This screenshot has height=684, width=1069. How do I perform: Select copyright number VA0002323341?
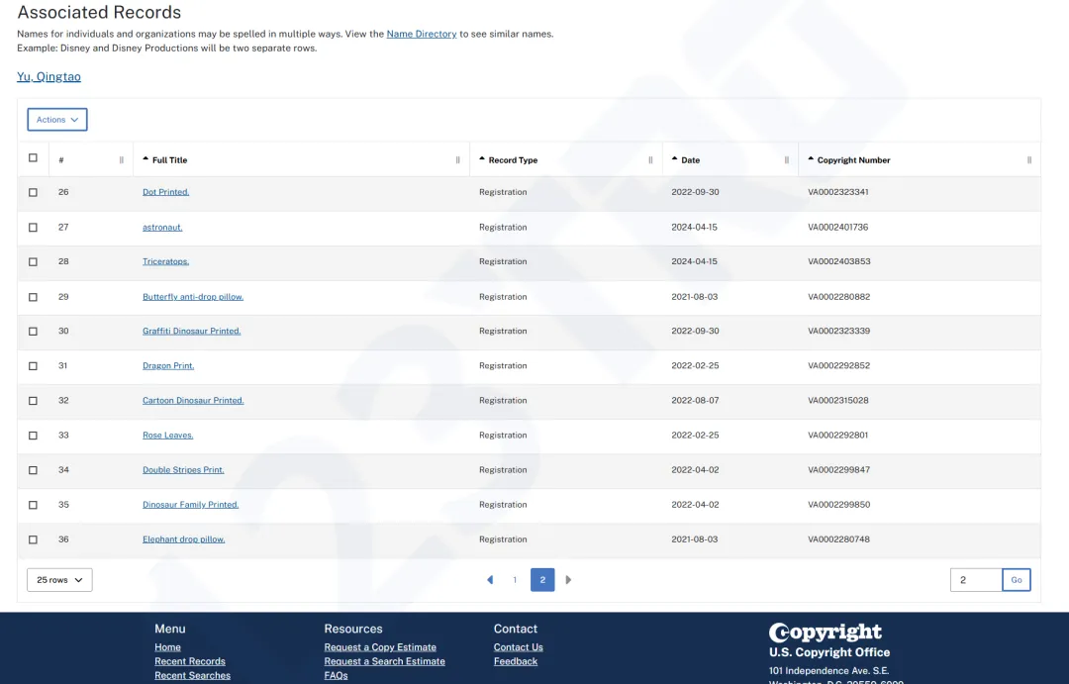coord(838,192)
